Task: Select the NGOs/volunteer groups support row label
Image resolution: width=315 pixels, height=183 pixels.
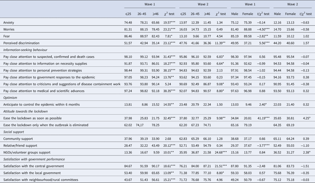Action: click(x=27, y=152)
